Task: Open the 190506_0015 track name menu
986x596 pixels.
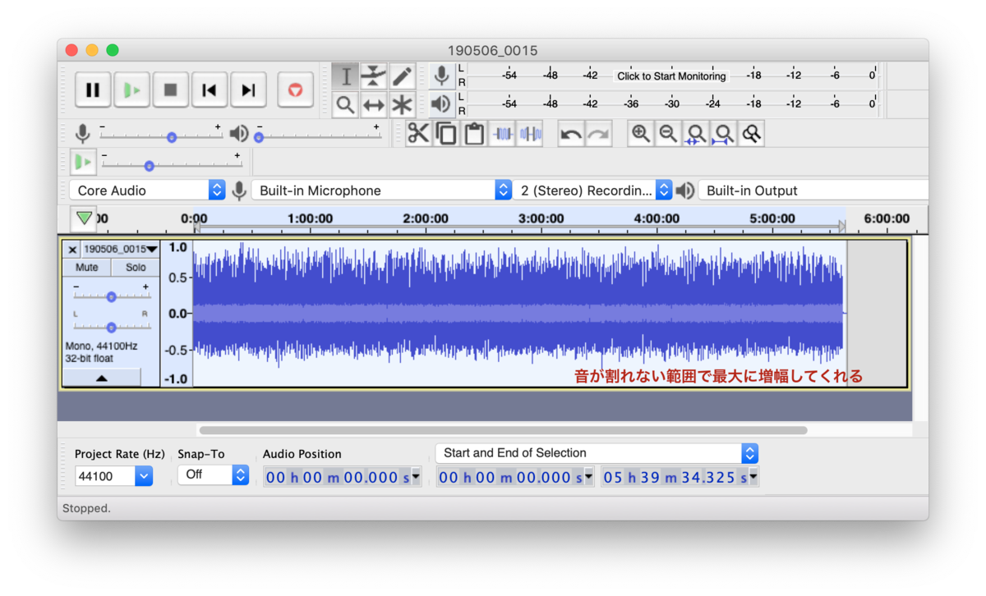Action: pos(120,249)
